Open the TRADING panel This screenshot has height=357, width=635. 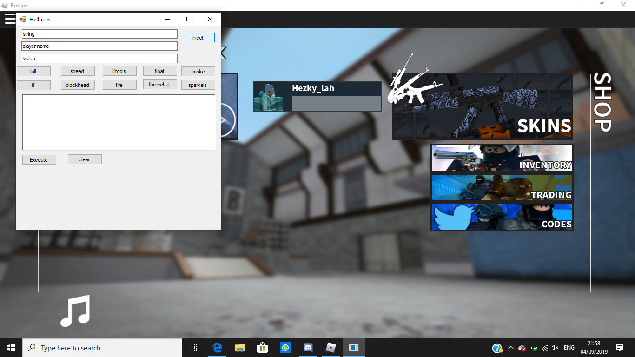coord(502,188)
